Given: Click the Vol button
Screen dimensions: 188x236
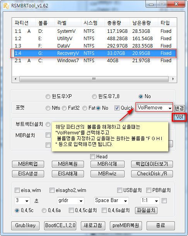Looking at the screenshot, I should [179, 117].
